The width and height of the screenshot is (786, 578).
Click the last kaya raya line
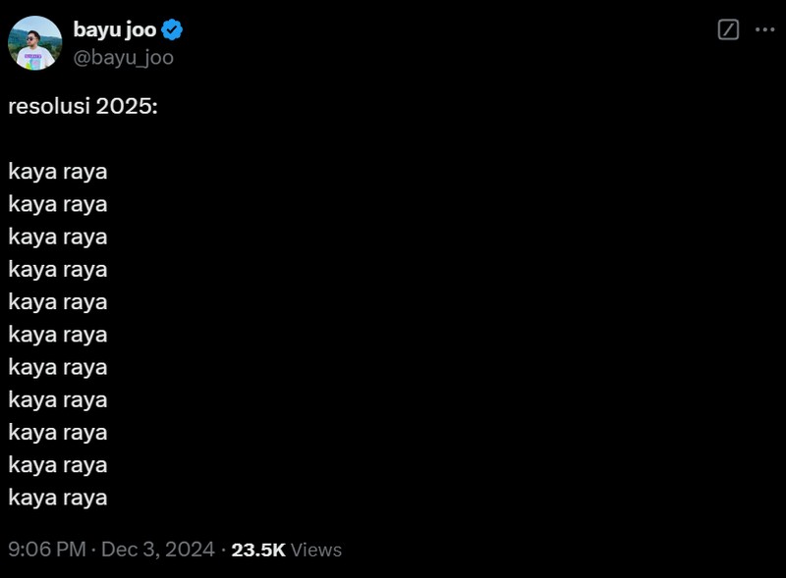(x=57, y=498)
